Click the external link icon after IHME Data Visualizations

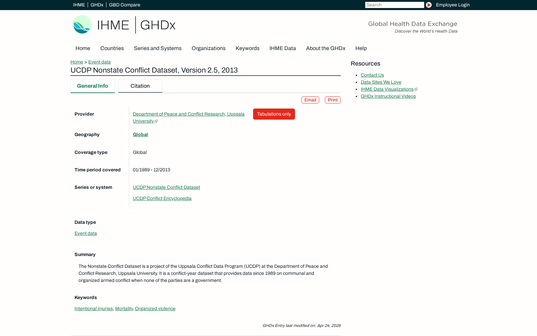pyautogui.click(x=416, y=89)
